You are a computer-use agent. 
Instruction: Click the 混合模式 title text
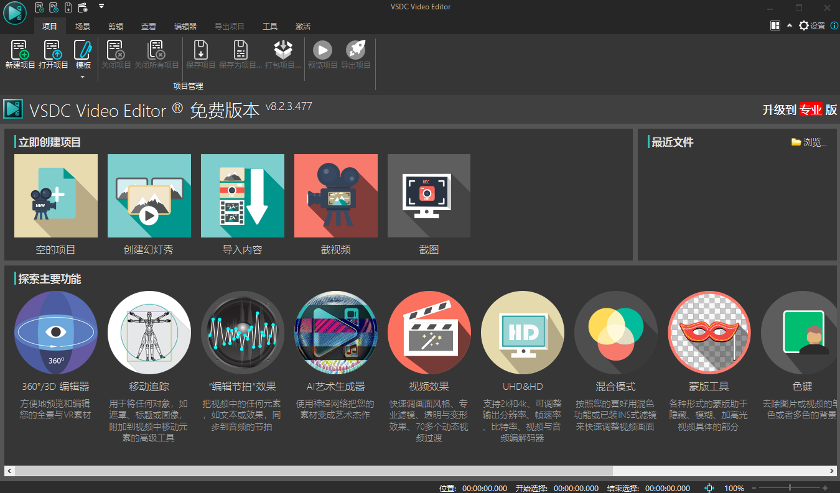(616, 387)
